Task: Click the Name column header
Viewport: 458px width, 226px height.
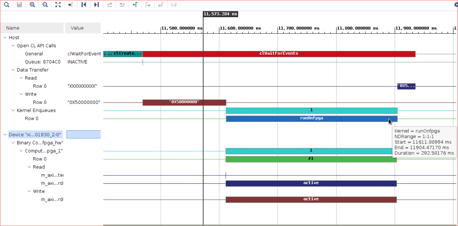Action: [32, 28]
